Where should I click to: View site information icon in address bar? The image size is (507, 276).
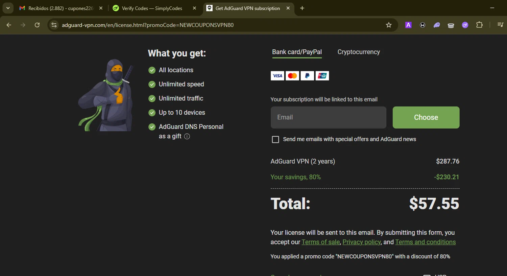(x=54, y=25)
